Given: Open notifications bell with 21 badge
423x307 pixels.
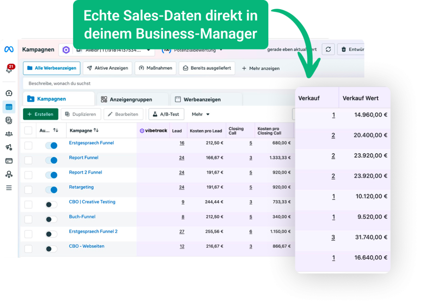Looking at the screenshot, I should (x=9, y=69).
